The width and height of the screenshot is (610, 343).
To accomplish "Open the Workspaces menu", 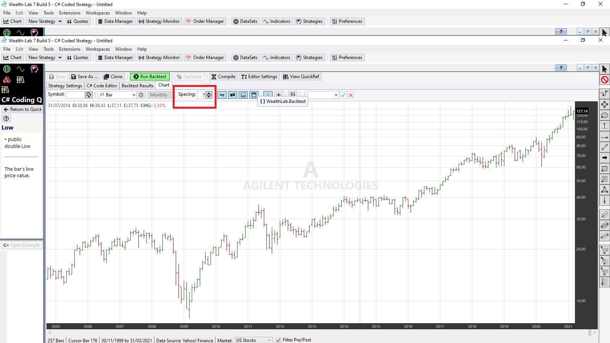I will [98, 49].
